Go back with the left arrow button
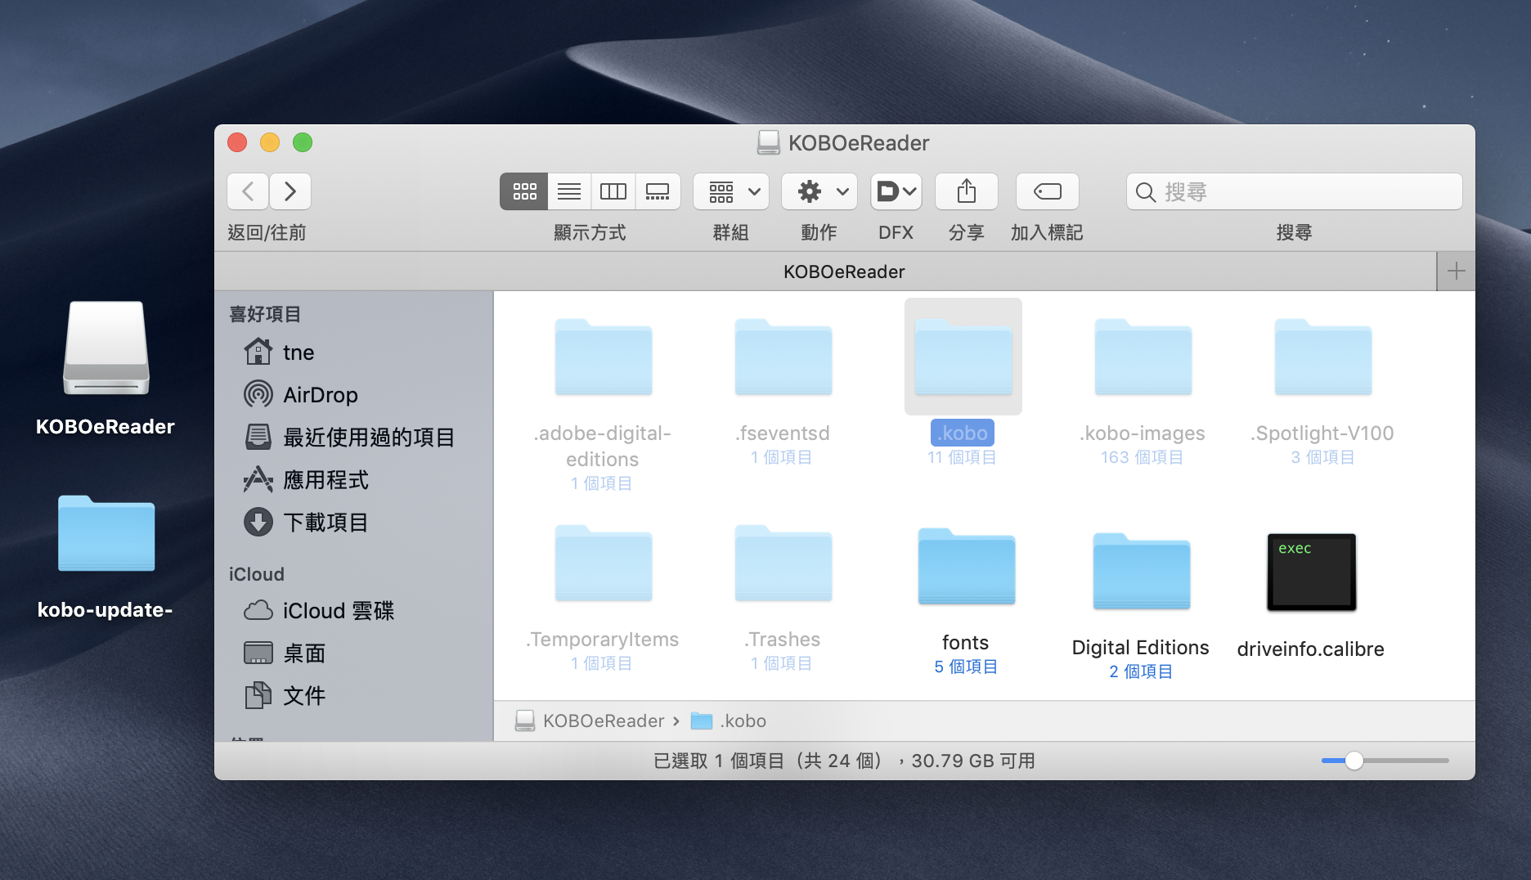This screenshot has width=1531, height=880. 248,191
